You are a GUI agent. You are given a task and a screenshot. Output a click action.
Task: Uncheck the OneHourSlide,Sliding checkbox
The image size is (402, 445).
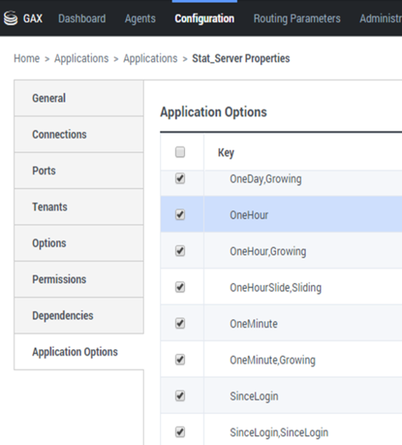coord(180,287)
